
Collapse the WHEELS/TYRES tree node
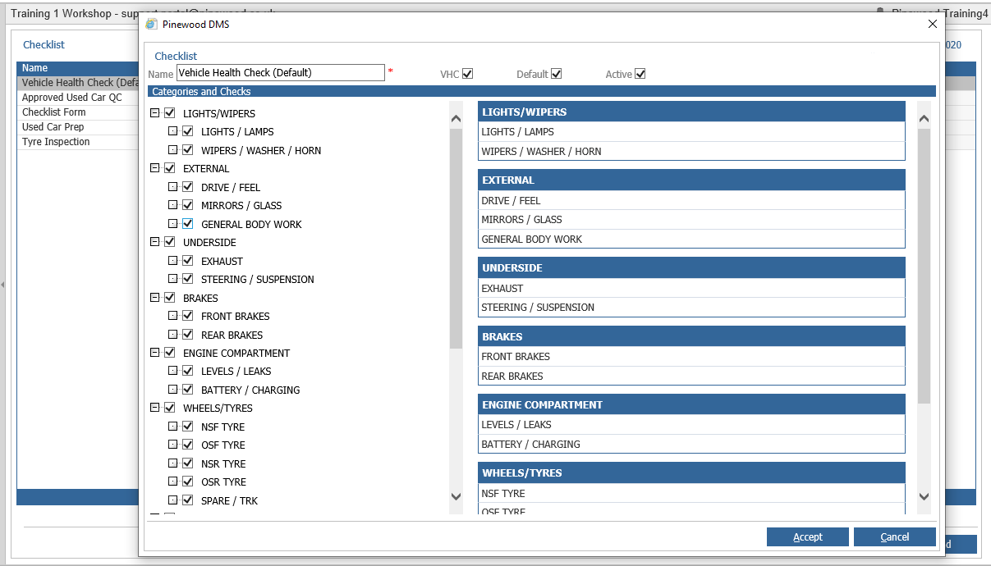(155, 408)
